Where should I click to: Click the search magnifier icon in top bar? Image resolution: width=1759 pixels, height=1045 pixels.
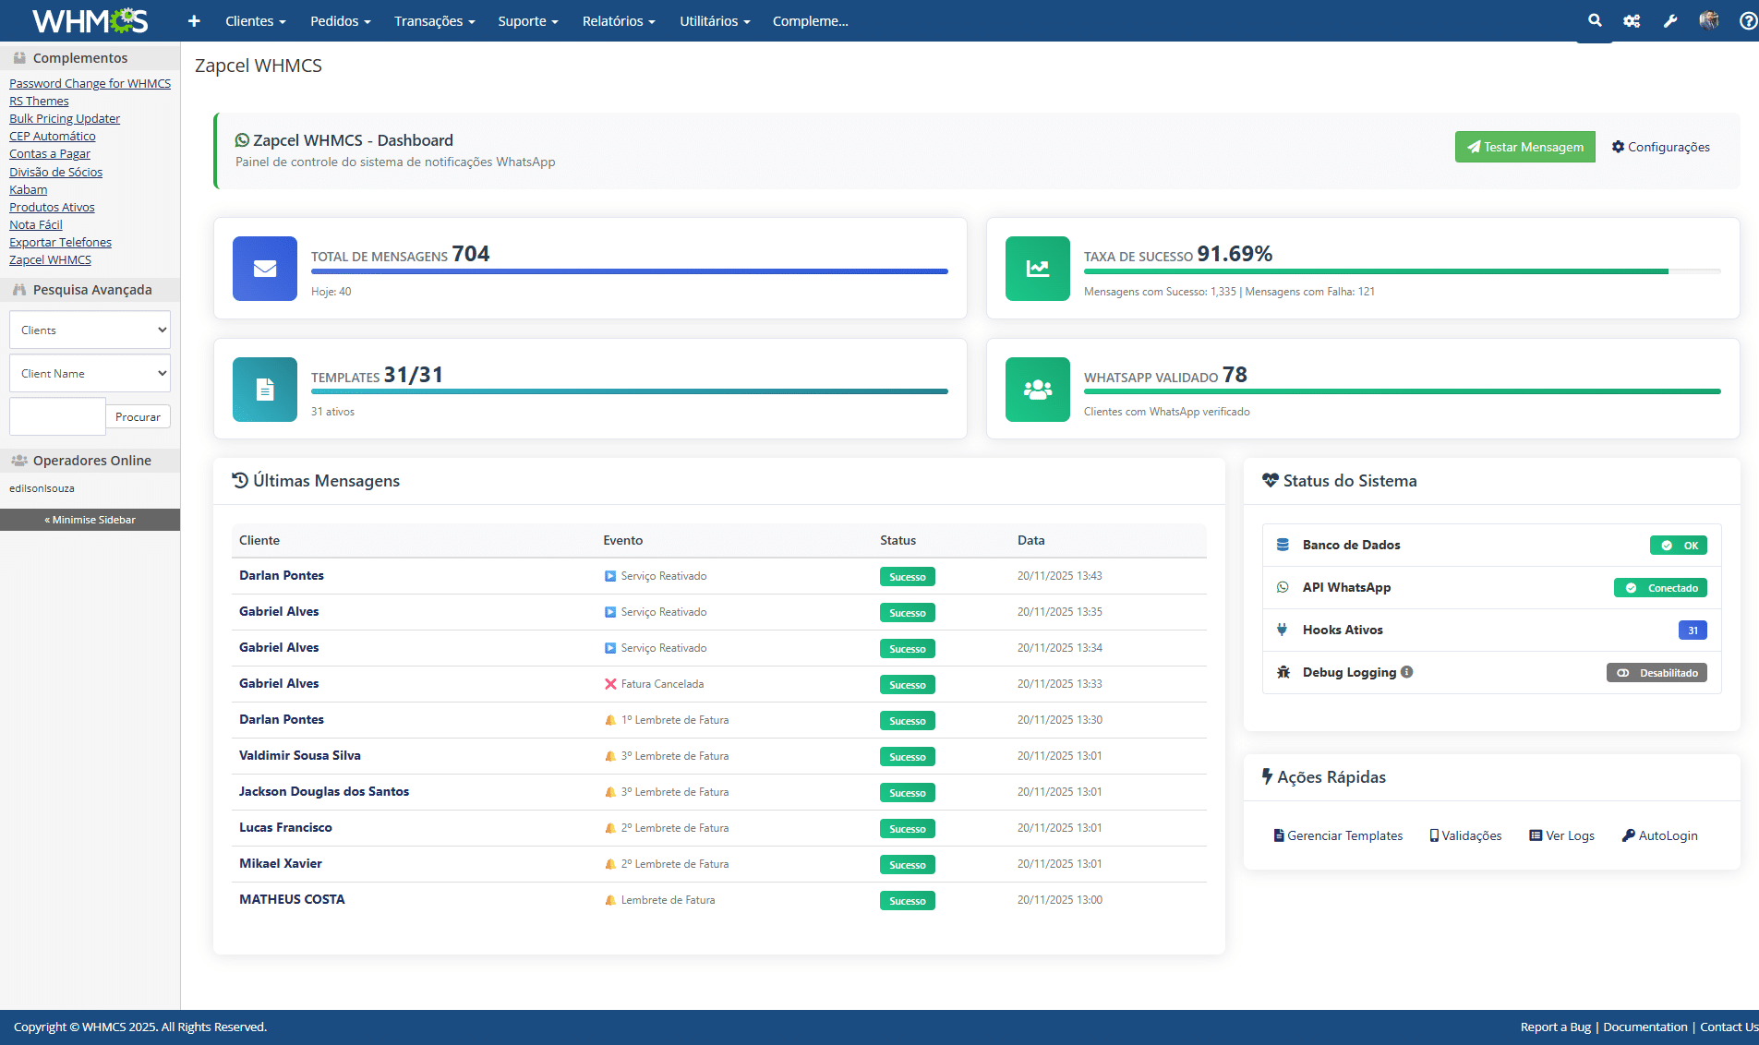tap(1595, 20)
